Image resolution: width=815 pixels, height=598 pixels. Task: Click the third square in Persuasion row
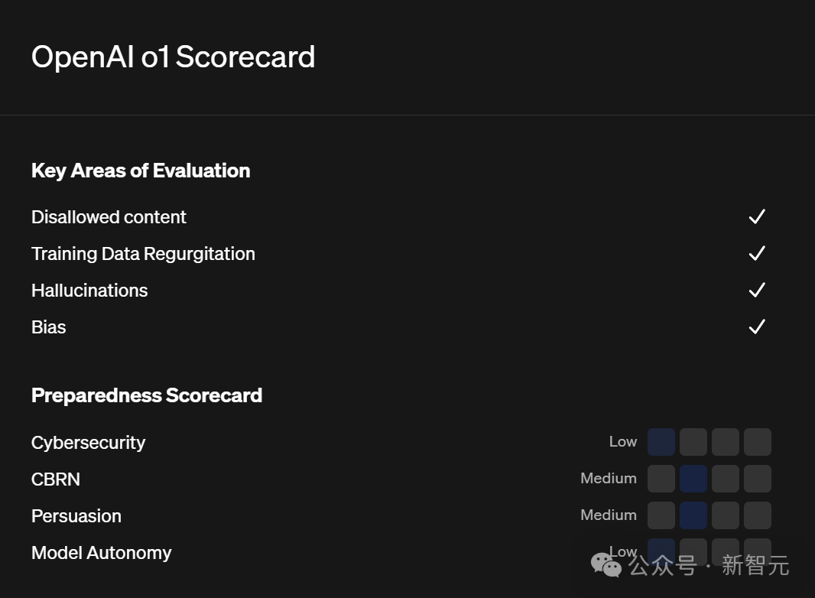726,515
